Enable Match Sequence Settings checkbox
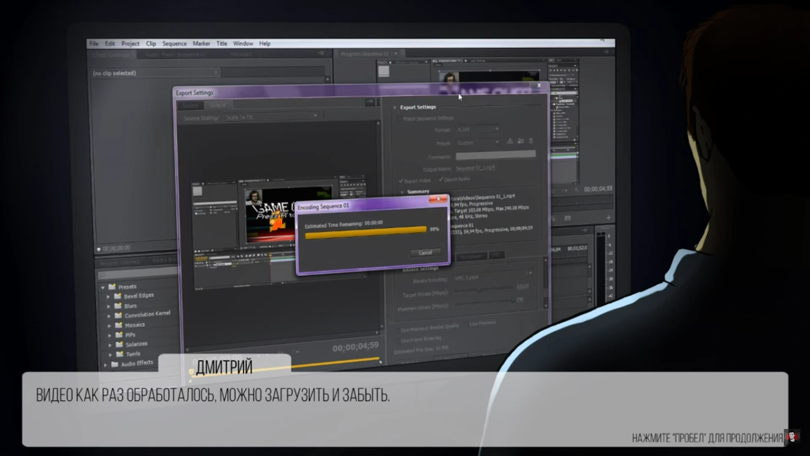 399,119
